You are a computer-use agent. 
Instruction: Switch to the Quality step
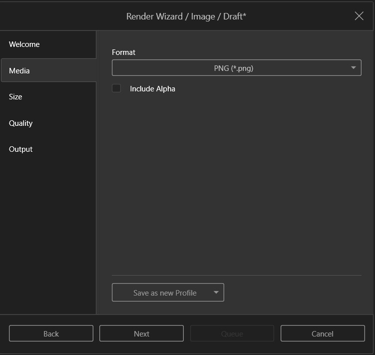point(48,123)
